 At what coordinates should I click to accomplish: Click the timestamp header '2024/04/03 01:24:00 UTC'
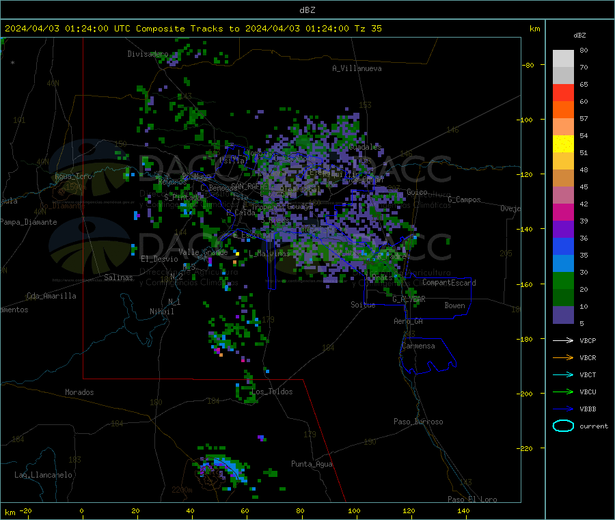pos(68,29)
